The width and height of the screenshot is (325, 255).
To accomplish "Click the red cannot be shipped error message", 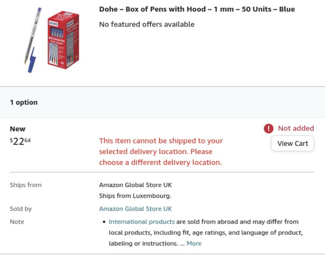I will (161, 152).
